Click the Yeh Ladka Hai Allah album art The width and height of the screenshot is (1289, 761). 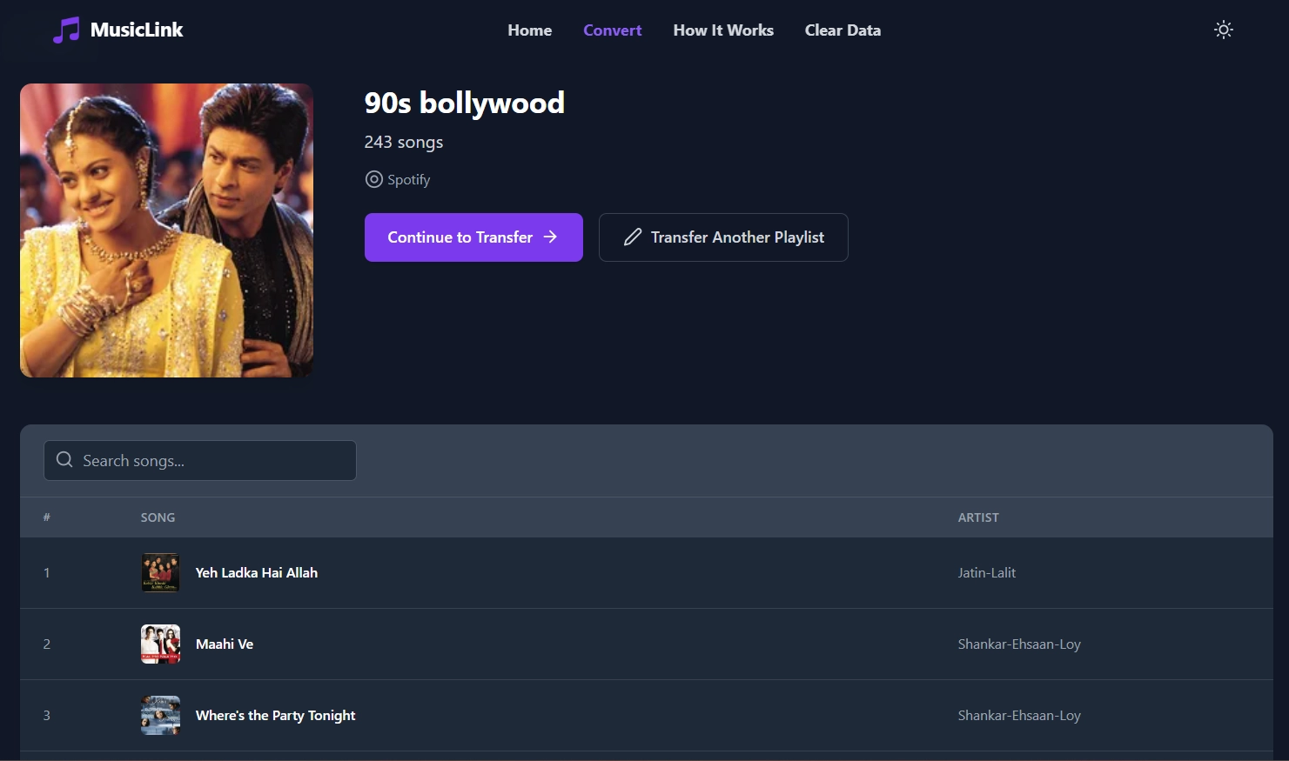(160, 572)
